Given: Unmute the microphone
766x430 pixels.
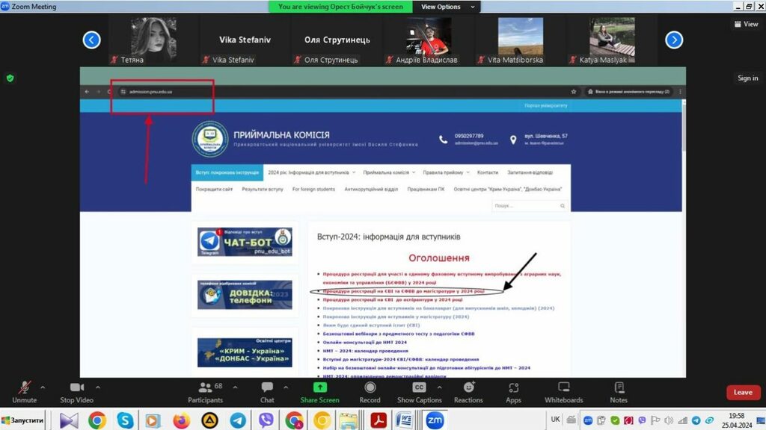Looking at the screenshot, I should pos(24,392).
